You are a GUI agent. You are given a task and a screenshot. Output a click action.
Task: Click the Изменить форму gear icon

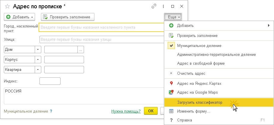click(171, 111)
